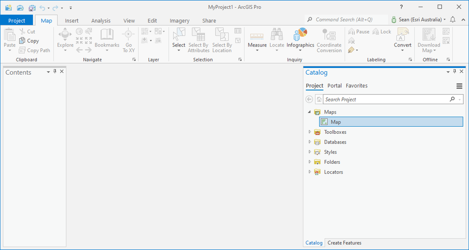
Task: Switch to the Share ribbon tab
Action: [209, 21]
